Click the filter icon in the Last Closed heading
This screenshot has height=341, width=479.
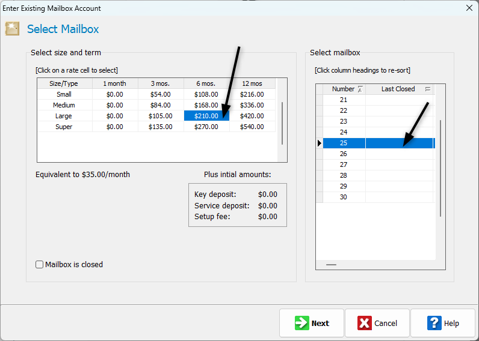[428, 89]
